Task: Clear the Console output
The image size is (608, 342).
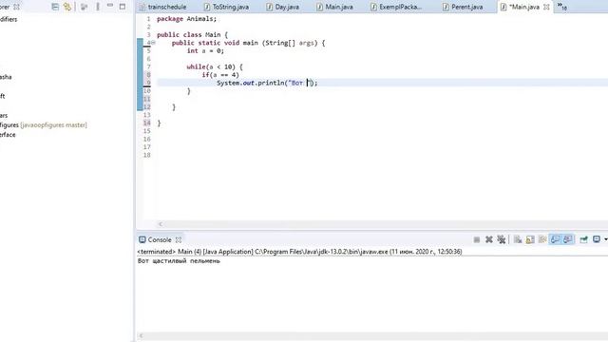Action: point(518,239)
